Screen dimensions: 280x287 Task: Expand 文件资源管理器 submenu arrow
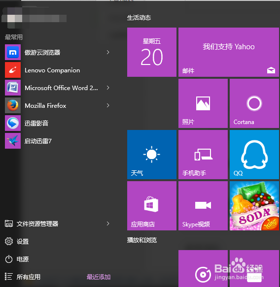108,223
